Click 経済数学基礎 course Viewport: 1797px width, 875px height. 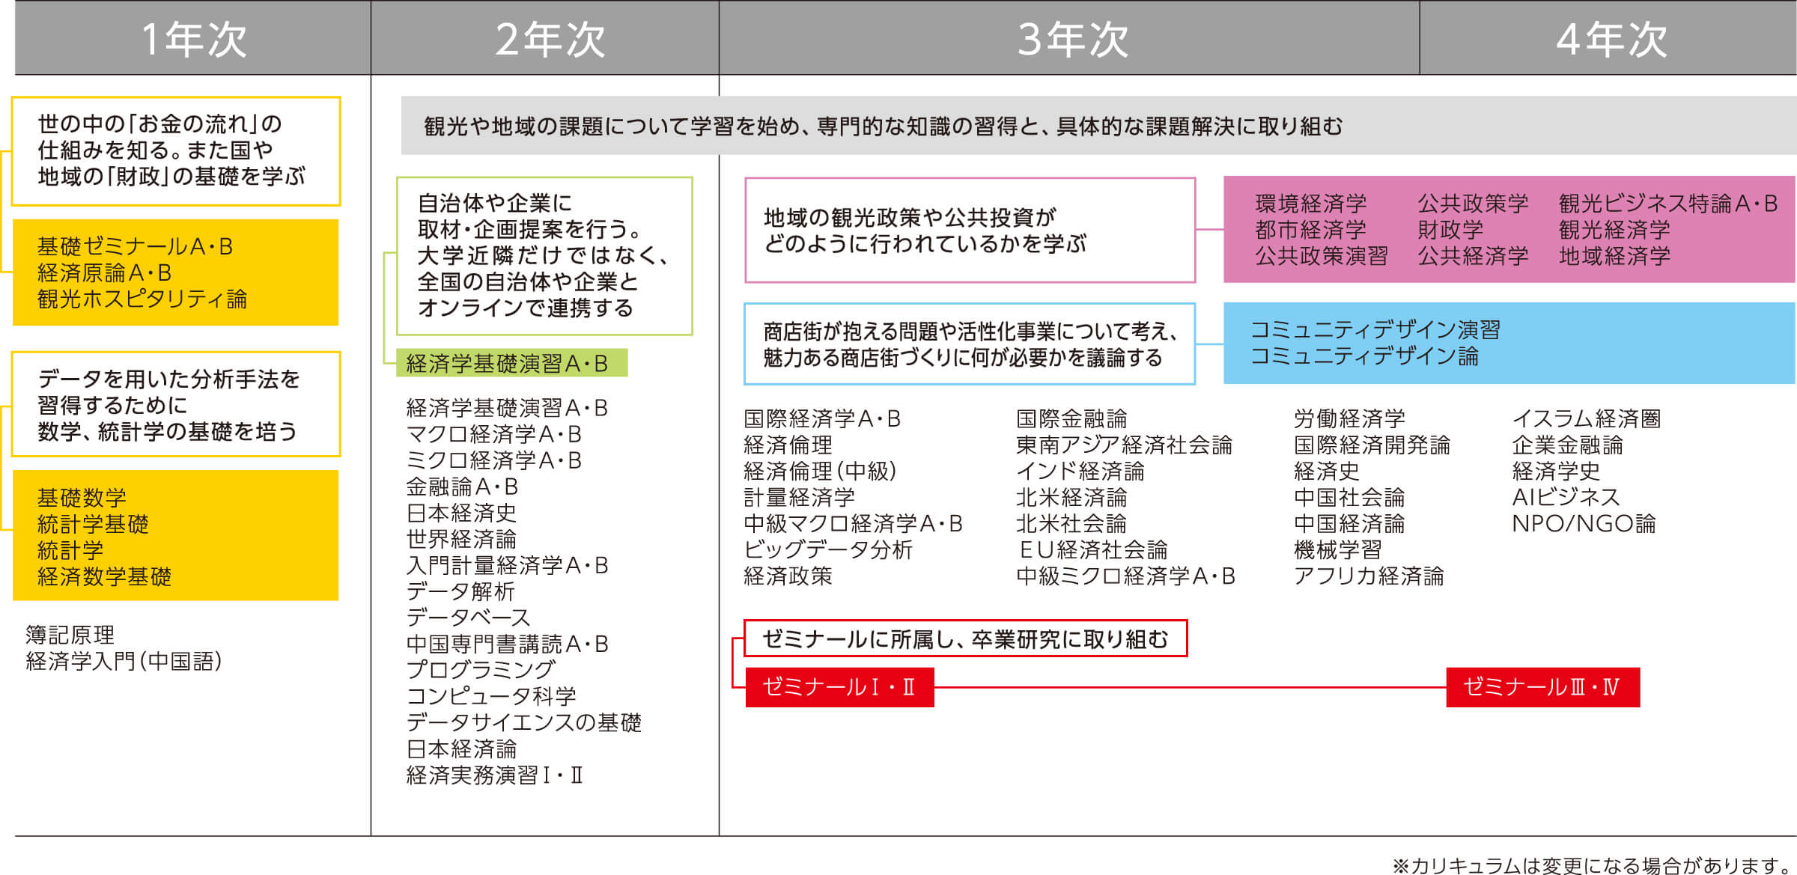click(x=104, y=576)
